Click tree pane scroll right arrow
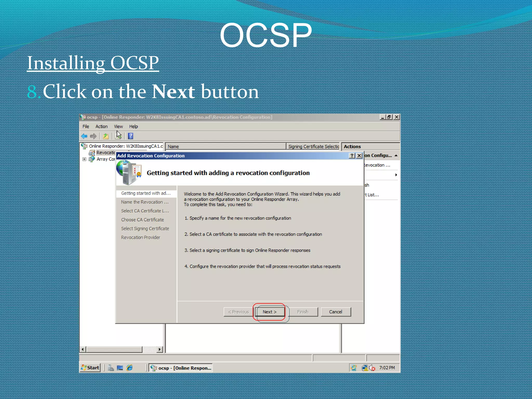Screen dimensions: 532x399 (160, 349)
